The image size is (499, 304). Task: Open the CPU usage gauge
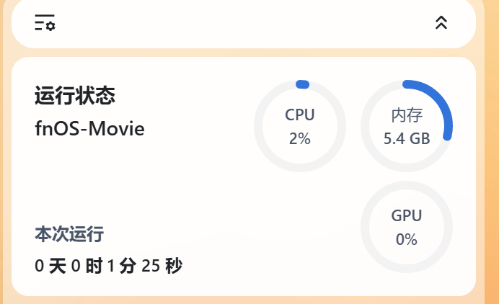[300, 126]
